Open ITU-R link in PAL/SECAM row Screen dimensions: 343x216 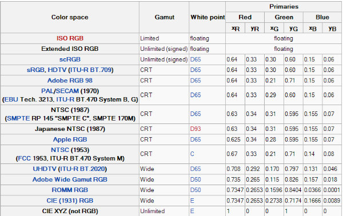click(65, 99)
